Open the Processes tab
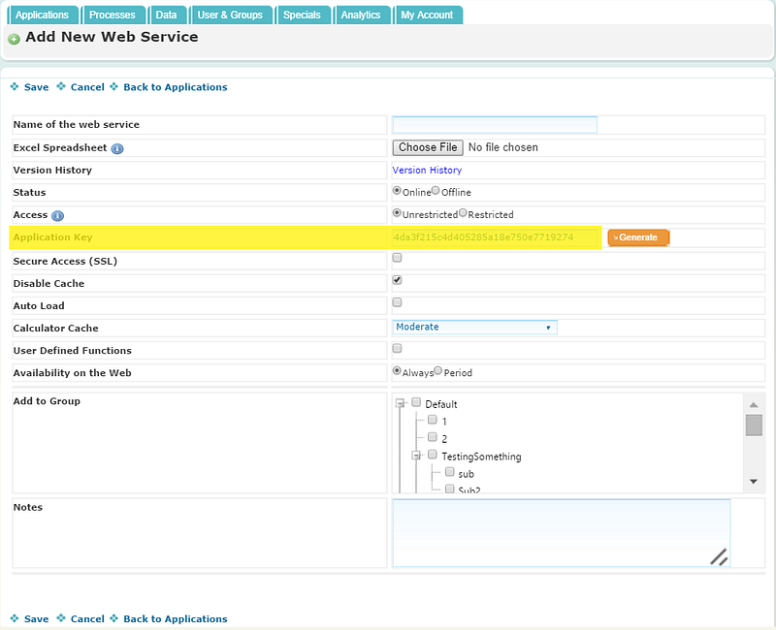Screen dimensions: 776x630 tap(113, 15)
